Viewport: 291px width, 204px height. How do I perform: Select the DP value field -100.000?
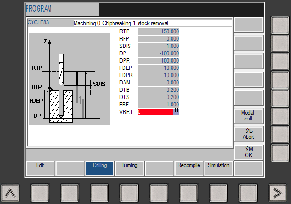point(158,53)
